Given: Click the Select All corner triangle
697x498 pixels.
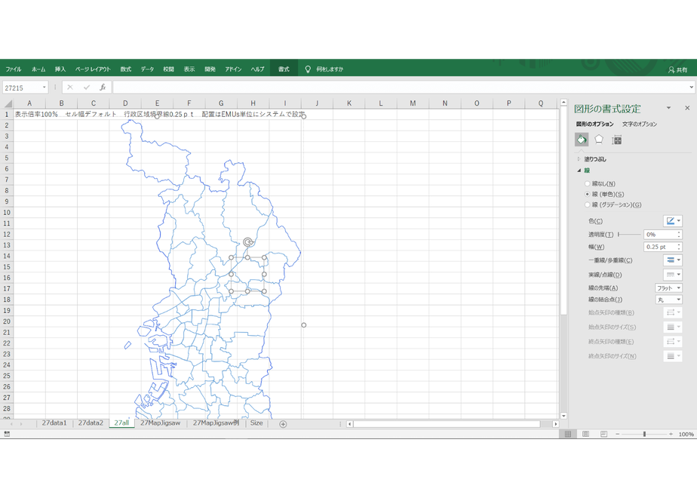Looking at the screenshot, I should (x=8, y=103).
